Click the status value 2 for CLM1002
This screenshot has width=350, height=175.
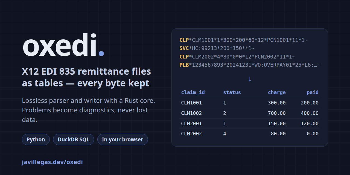click(x=225, y=113)
